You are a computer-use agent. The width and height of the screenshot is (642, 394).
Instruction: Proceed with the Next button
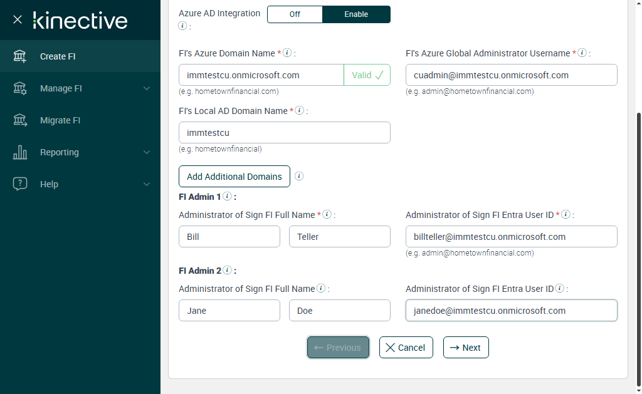(466, 348)
